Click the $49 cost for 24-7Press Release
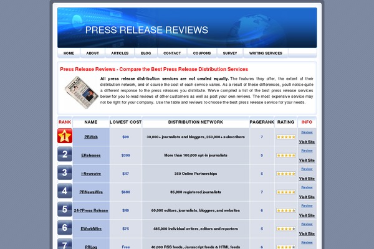The width and height of the screenshot is (374, 249). click(126, 210)
